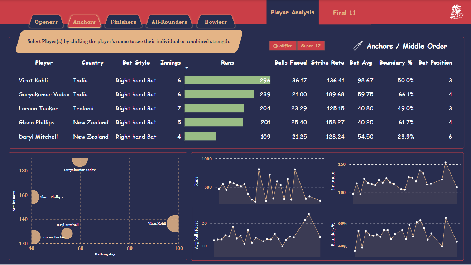The height and width of the screenshot is (265, 471).
Task: Switch to the Finishers tab
Action: pyautogui.click(x=123, y=22)
